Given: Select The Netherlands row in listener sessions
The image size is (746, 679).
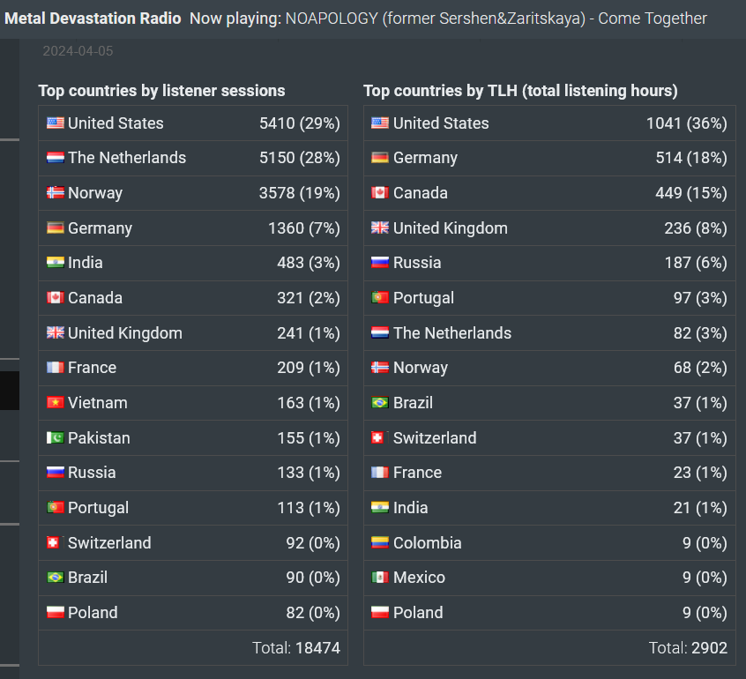Looking at the screenshot, I should 193,158.
